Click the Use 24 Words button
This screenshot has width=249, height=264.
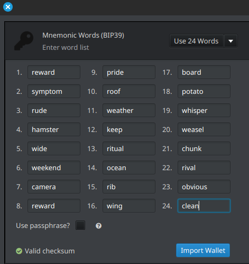196,41
